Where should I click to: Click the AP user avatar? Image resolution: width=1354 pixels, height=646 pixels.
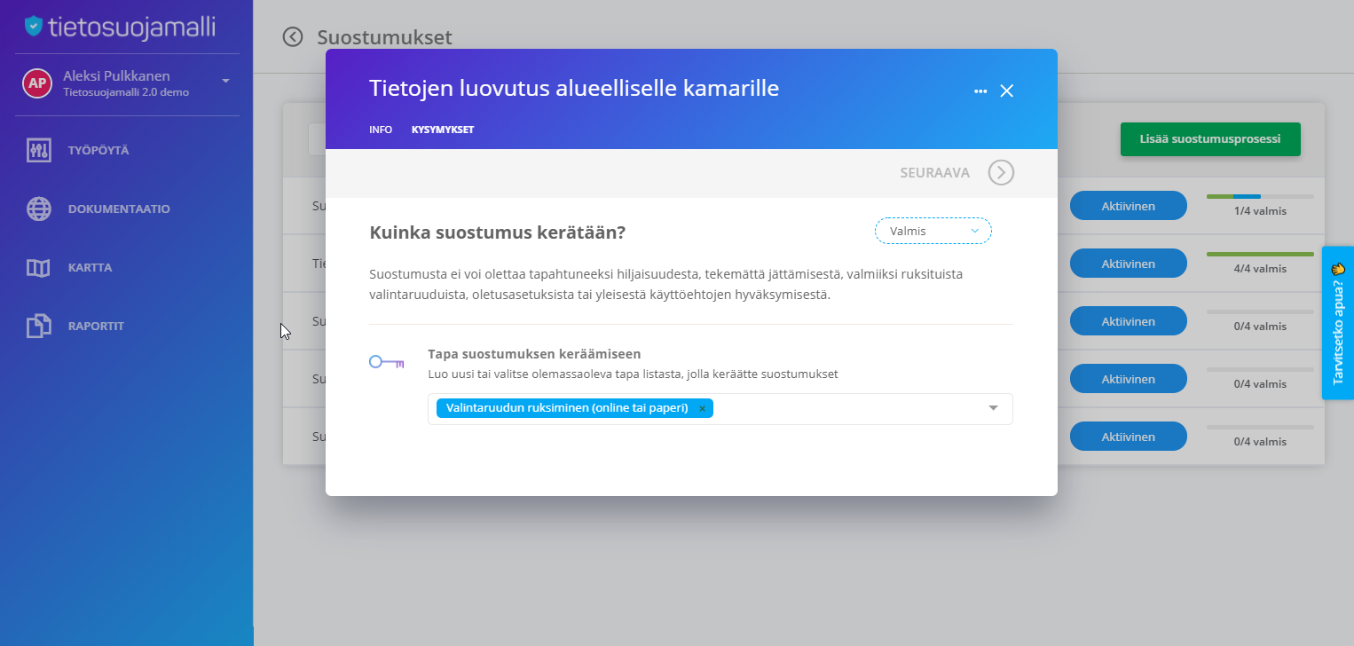pyautogui.click(x=36, y=83)
